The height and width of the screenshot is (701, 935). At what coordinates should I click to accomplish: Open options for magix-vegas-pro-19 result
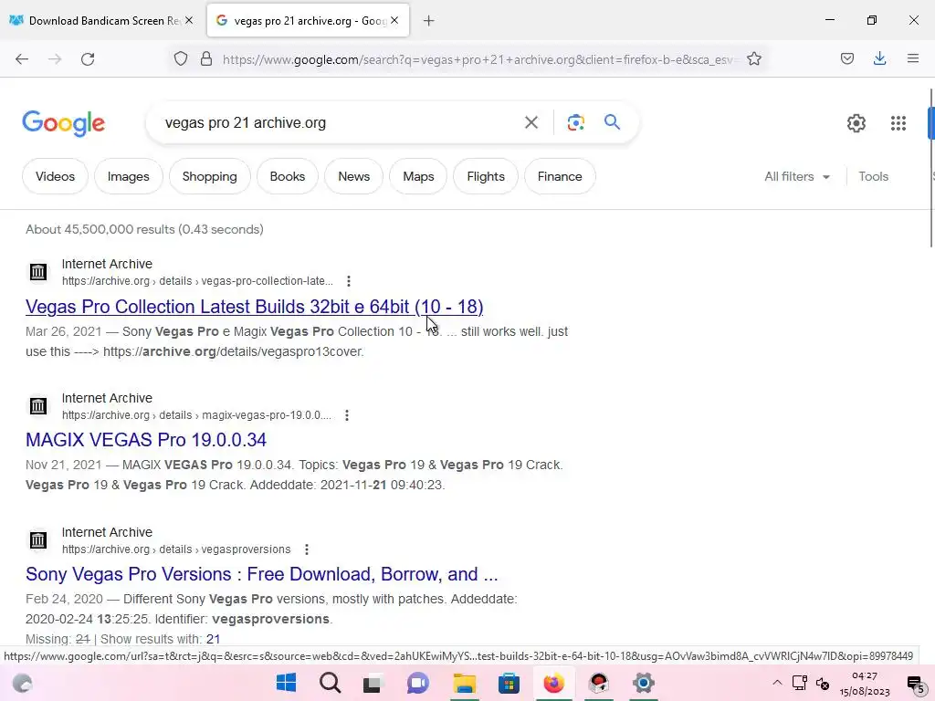347,415
